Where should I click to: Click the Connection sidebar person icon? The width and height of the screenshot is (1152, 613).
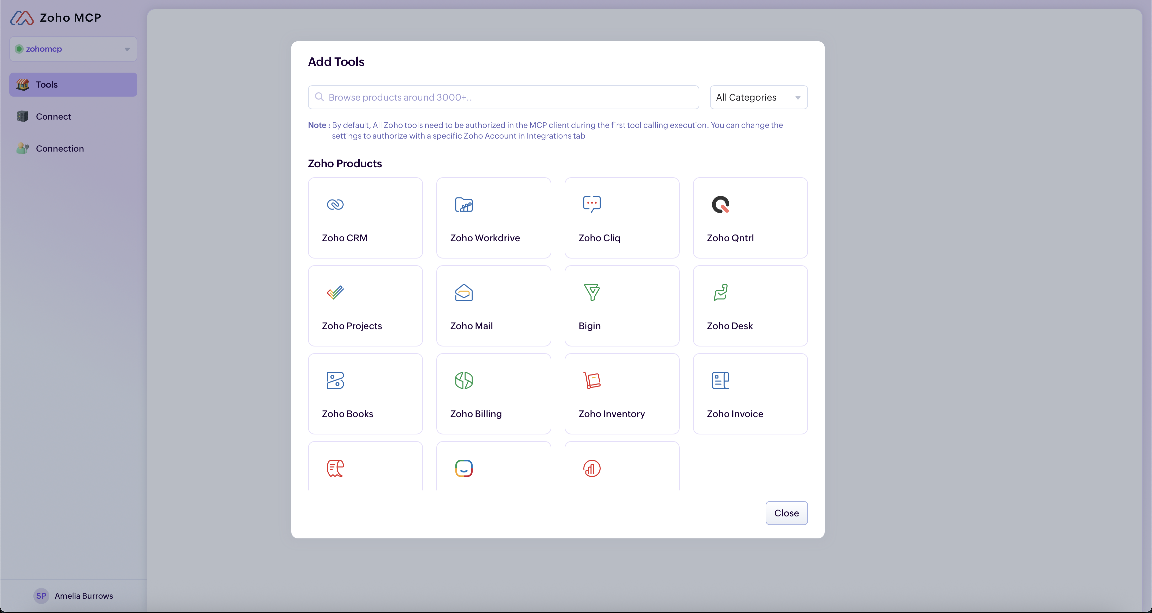[x=23, y=149]
